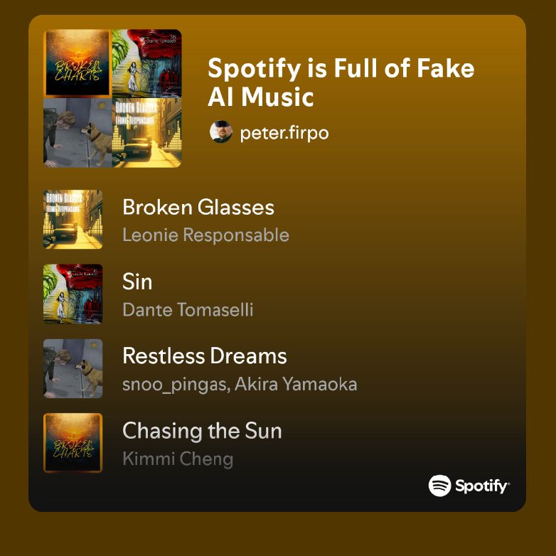Open the peter.firpo username link

click(x=284, y=133)
